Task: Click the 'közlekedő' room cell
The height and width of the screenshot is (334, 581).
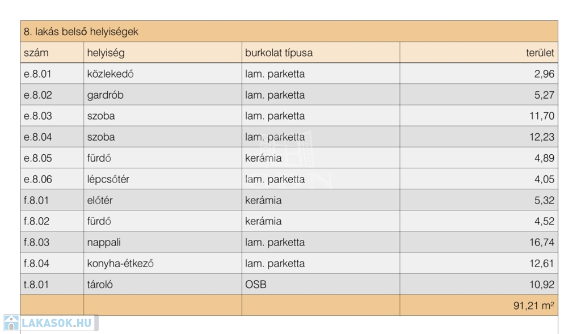Action: (111, 74)
